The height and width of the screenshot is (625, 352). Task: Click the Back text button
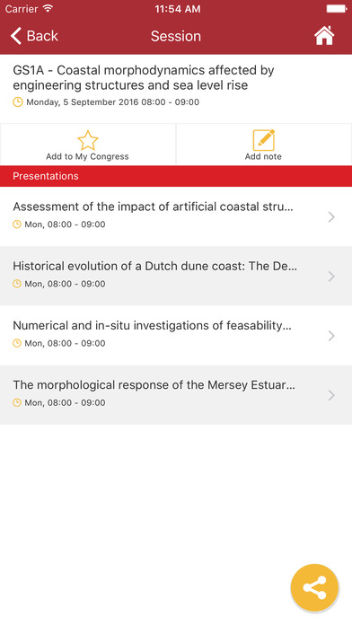(x=42, y=36)
